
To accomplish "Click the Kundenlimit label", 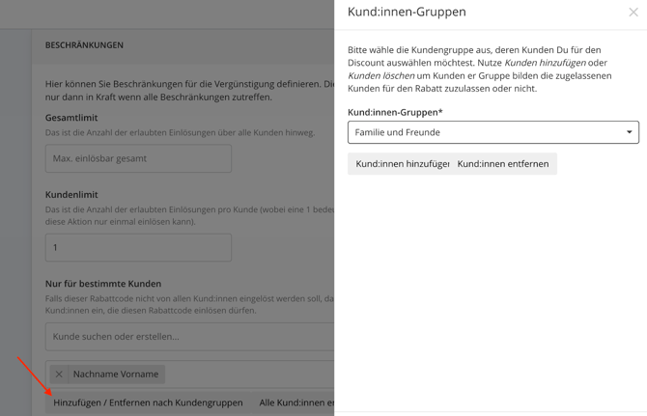I will [71, 194].
